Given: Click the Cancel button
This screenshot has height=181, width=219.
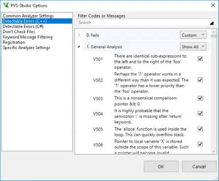Looking at the screenshot, I should coord(199,166).
